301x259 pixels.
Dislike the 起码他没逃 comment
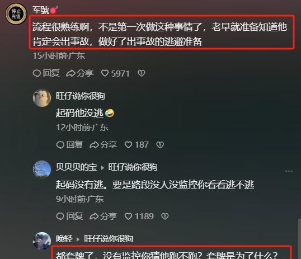160,145
